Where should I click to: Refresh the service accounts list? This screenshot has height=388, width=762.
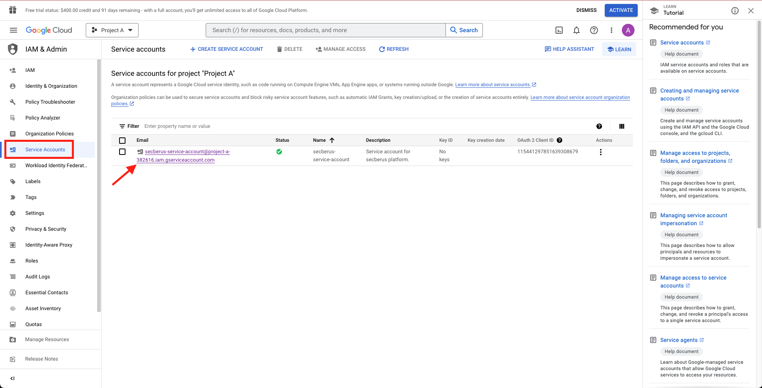(394, 49)
